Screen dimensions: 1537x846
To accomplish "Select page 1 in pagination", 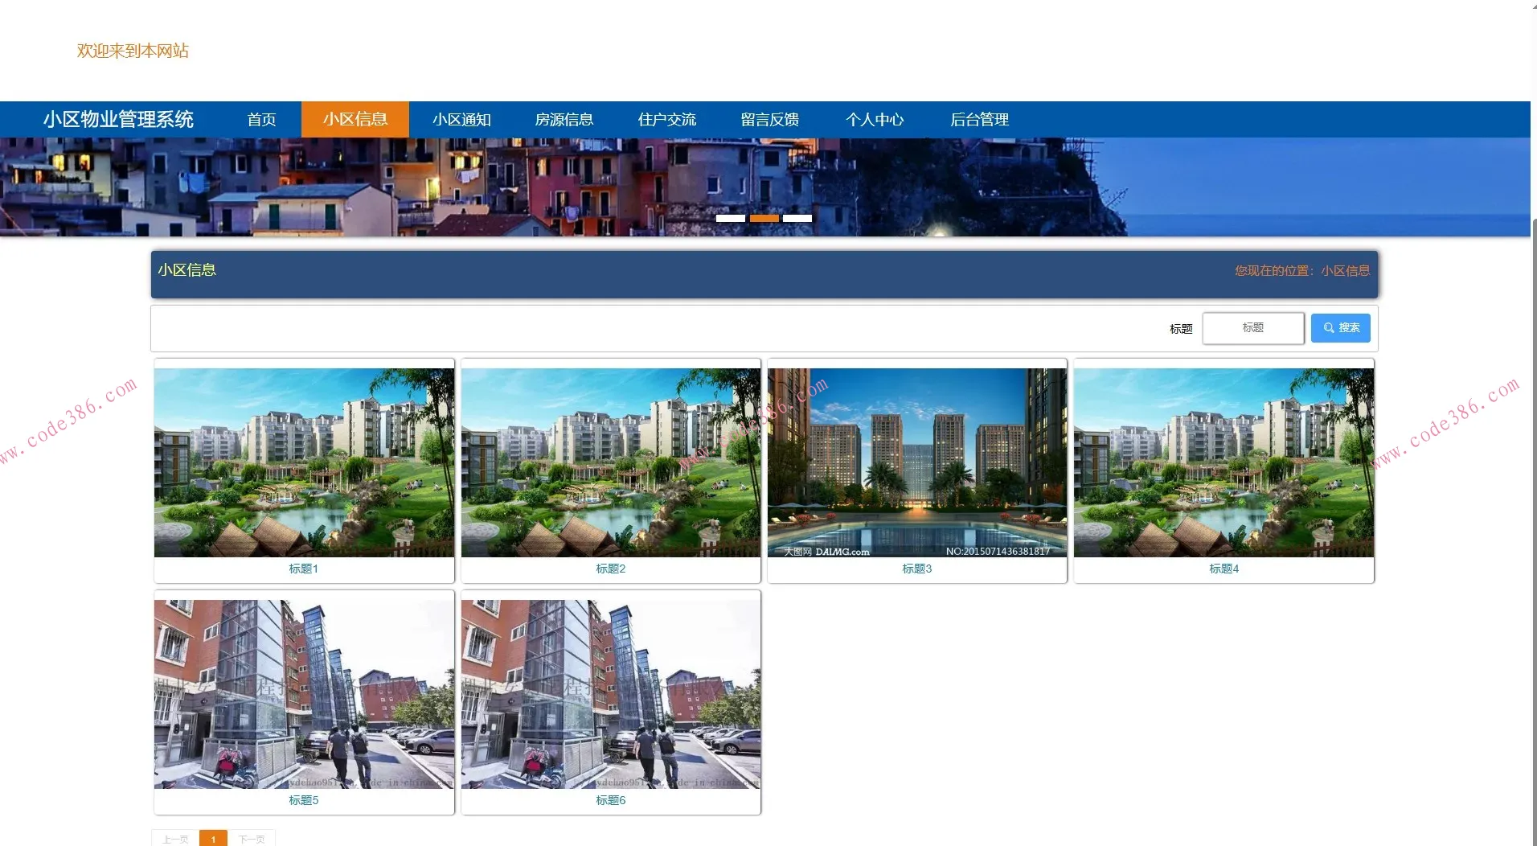I will coord(213,839).
